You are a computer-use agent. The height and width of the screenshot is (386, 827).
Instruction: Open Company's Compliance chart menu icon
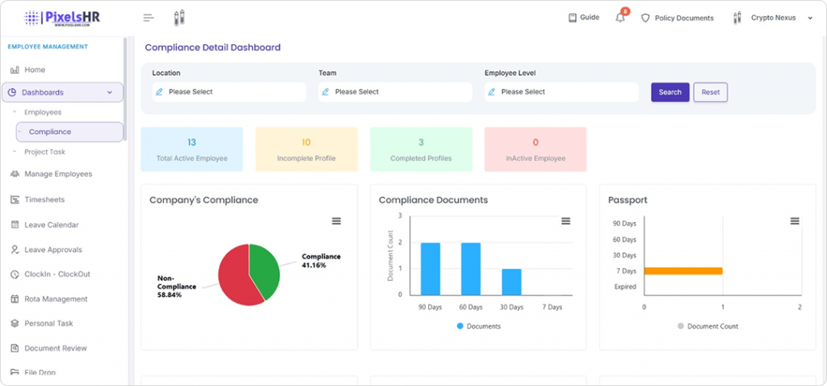(337, 221)
